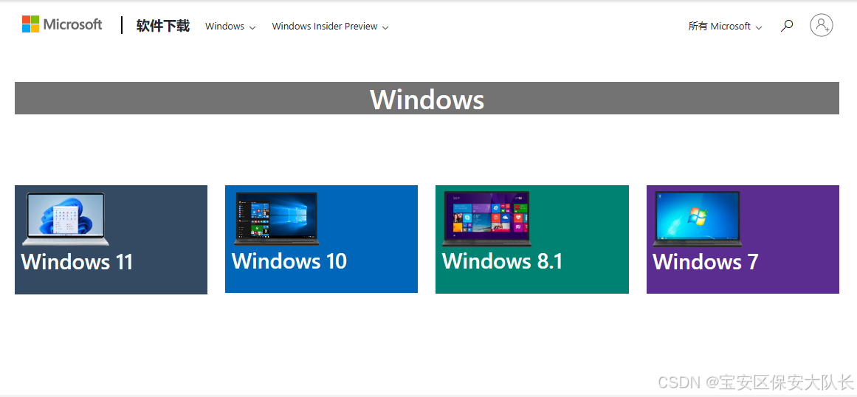Screen dimensions: 857x397
Task: Expand the 所有 Microsoft dropdown
Action: tap(725, 27)
